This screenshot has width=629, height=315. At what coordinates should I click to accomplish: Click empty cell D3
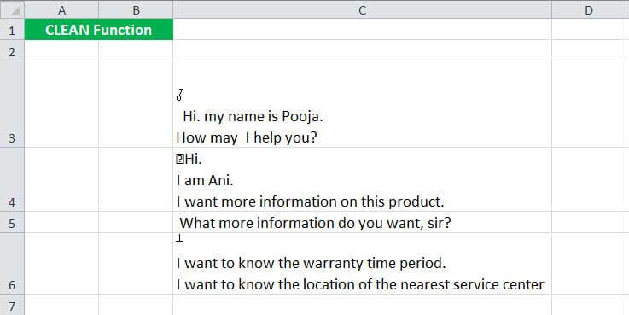pyautogui.click(x=591, y=104)
